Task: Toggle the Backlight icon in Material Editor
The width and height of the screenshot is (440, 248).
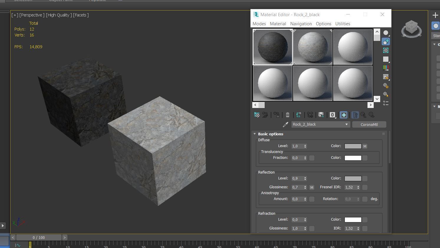Action: pyautogui.click(x=386, y=41)
